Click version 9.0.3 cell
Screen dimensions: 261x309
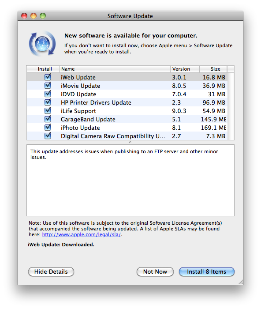point(179,111)
